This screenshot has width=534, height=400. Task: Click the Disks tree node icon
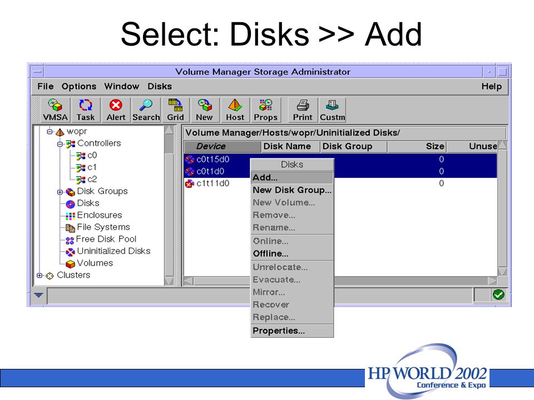point(70,204)
